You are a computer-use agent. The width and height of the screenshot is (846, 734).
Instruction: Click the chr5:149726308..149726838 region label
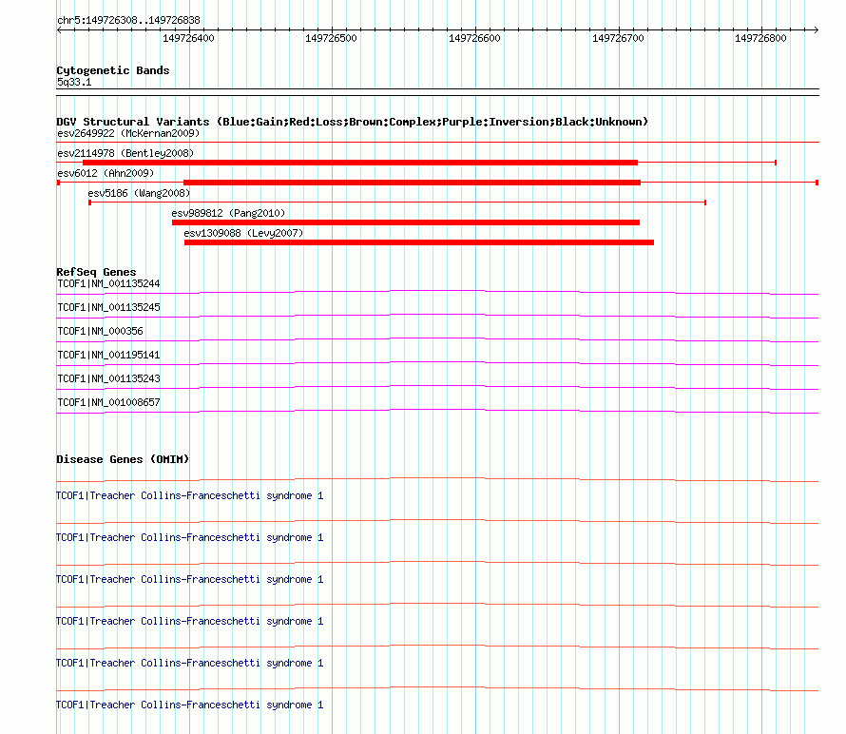point(128,20)
